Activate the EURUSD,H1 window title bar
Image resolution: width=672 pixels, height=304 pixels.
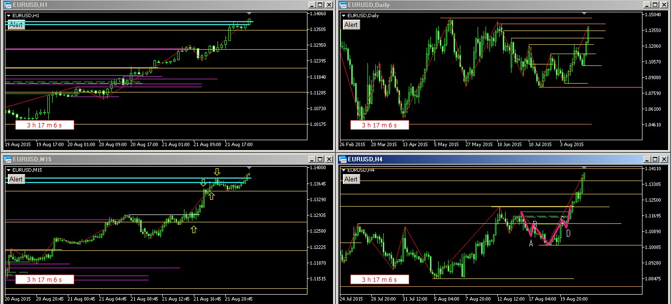[148, 5]
